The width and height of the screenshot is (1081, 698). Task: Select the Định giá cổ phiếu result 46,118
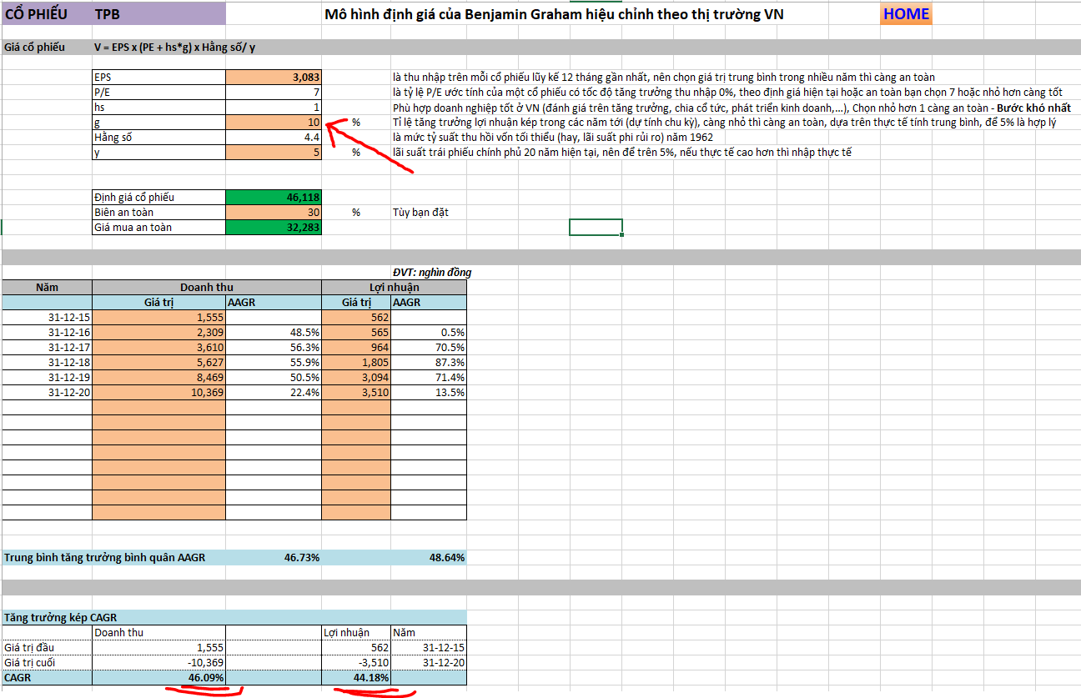(x=274, y=197)
